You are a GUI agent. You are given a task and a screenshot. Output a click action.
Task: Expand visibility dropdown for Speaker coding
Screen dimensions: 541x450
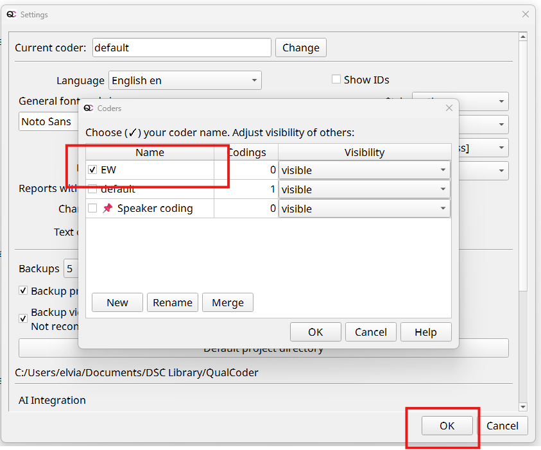(364, 209)
